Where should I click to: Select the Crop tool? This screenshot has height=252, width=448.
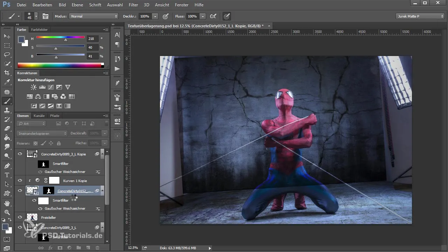7,73
